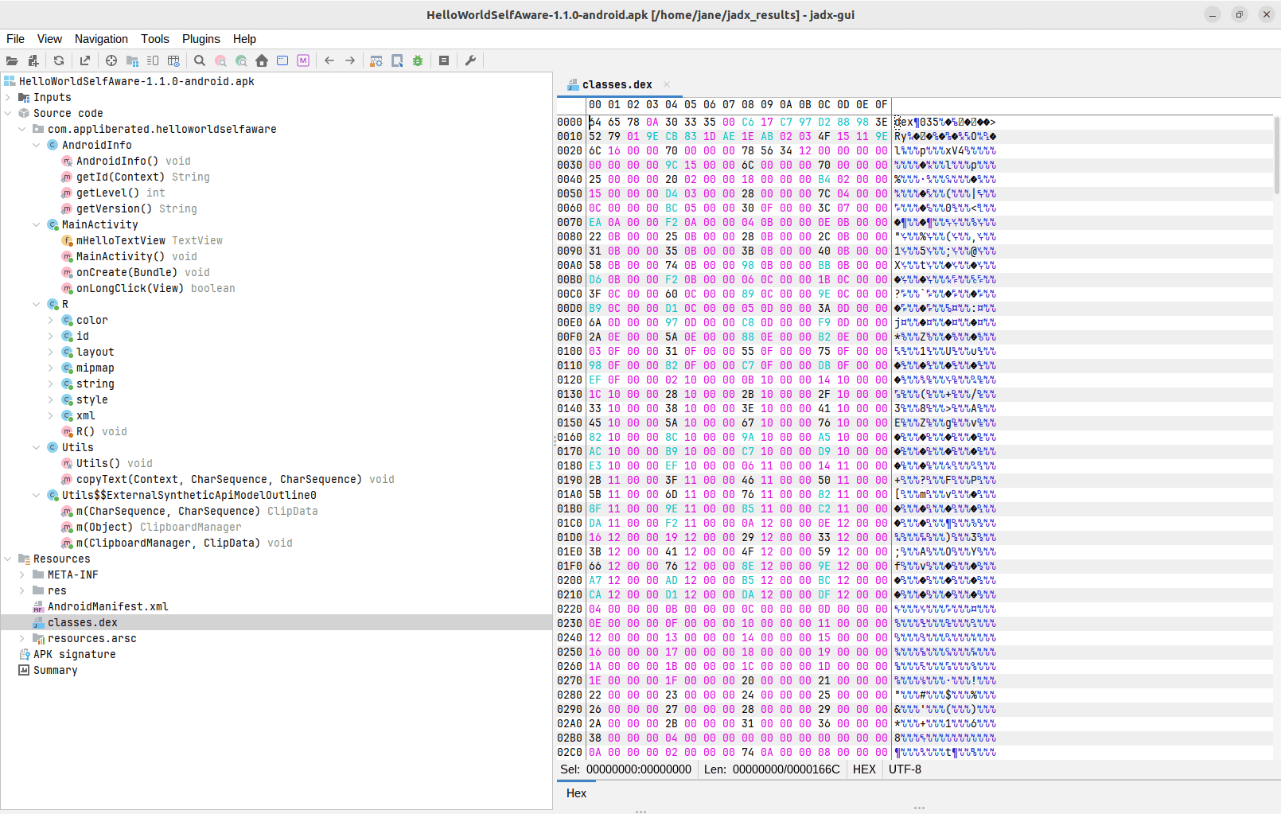
Task: Open the Navigation menu
Action: (101, 39)
